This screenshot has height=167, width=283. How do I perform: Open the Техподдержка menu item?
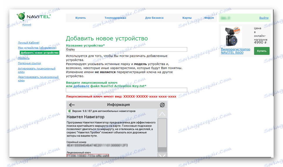pyautogui.click(x=115, y=18)
